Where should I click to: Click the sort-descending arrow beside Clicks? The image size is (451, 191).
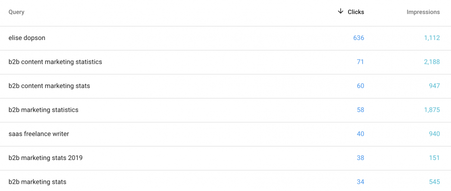point(341,12)
